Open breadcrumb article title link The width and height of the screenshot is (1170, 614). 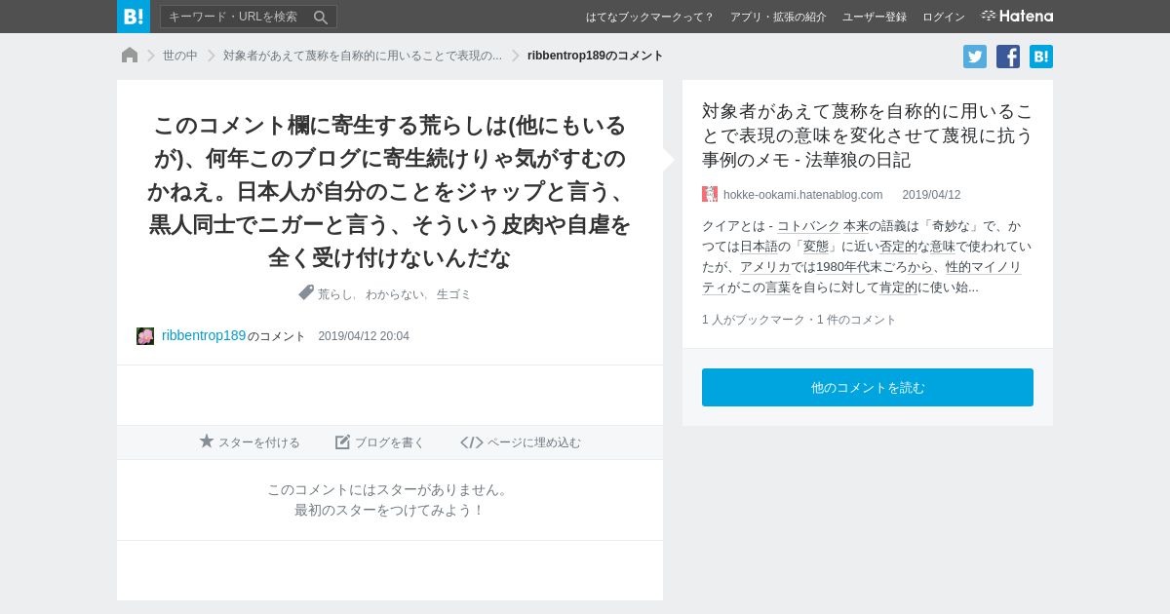[363, 56]
